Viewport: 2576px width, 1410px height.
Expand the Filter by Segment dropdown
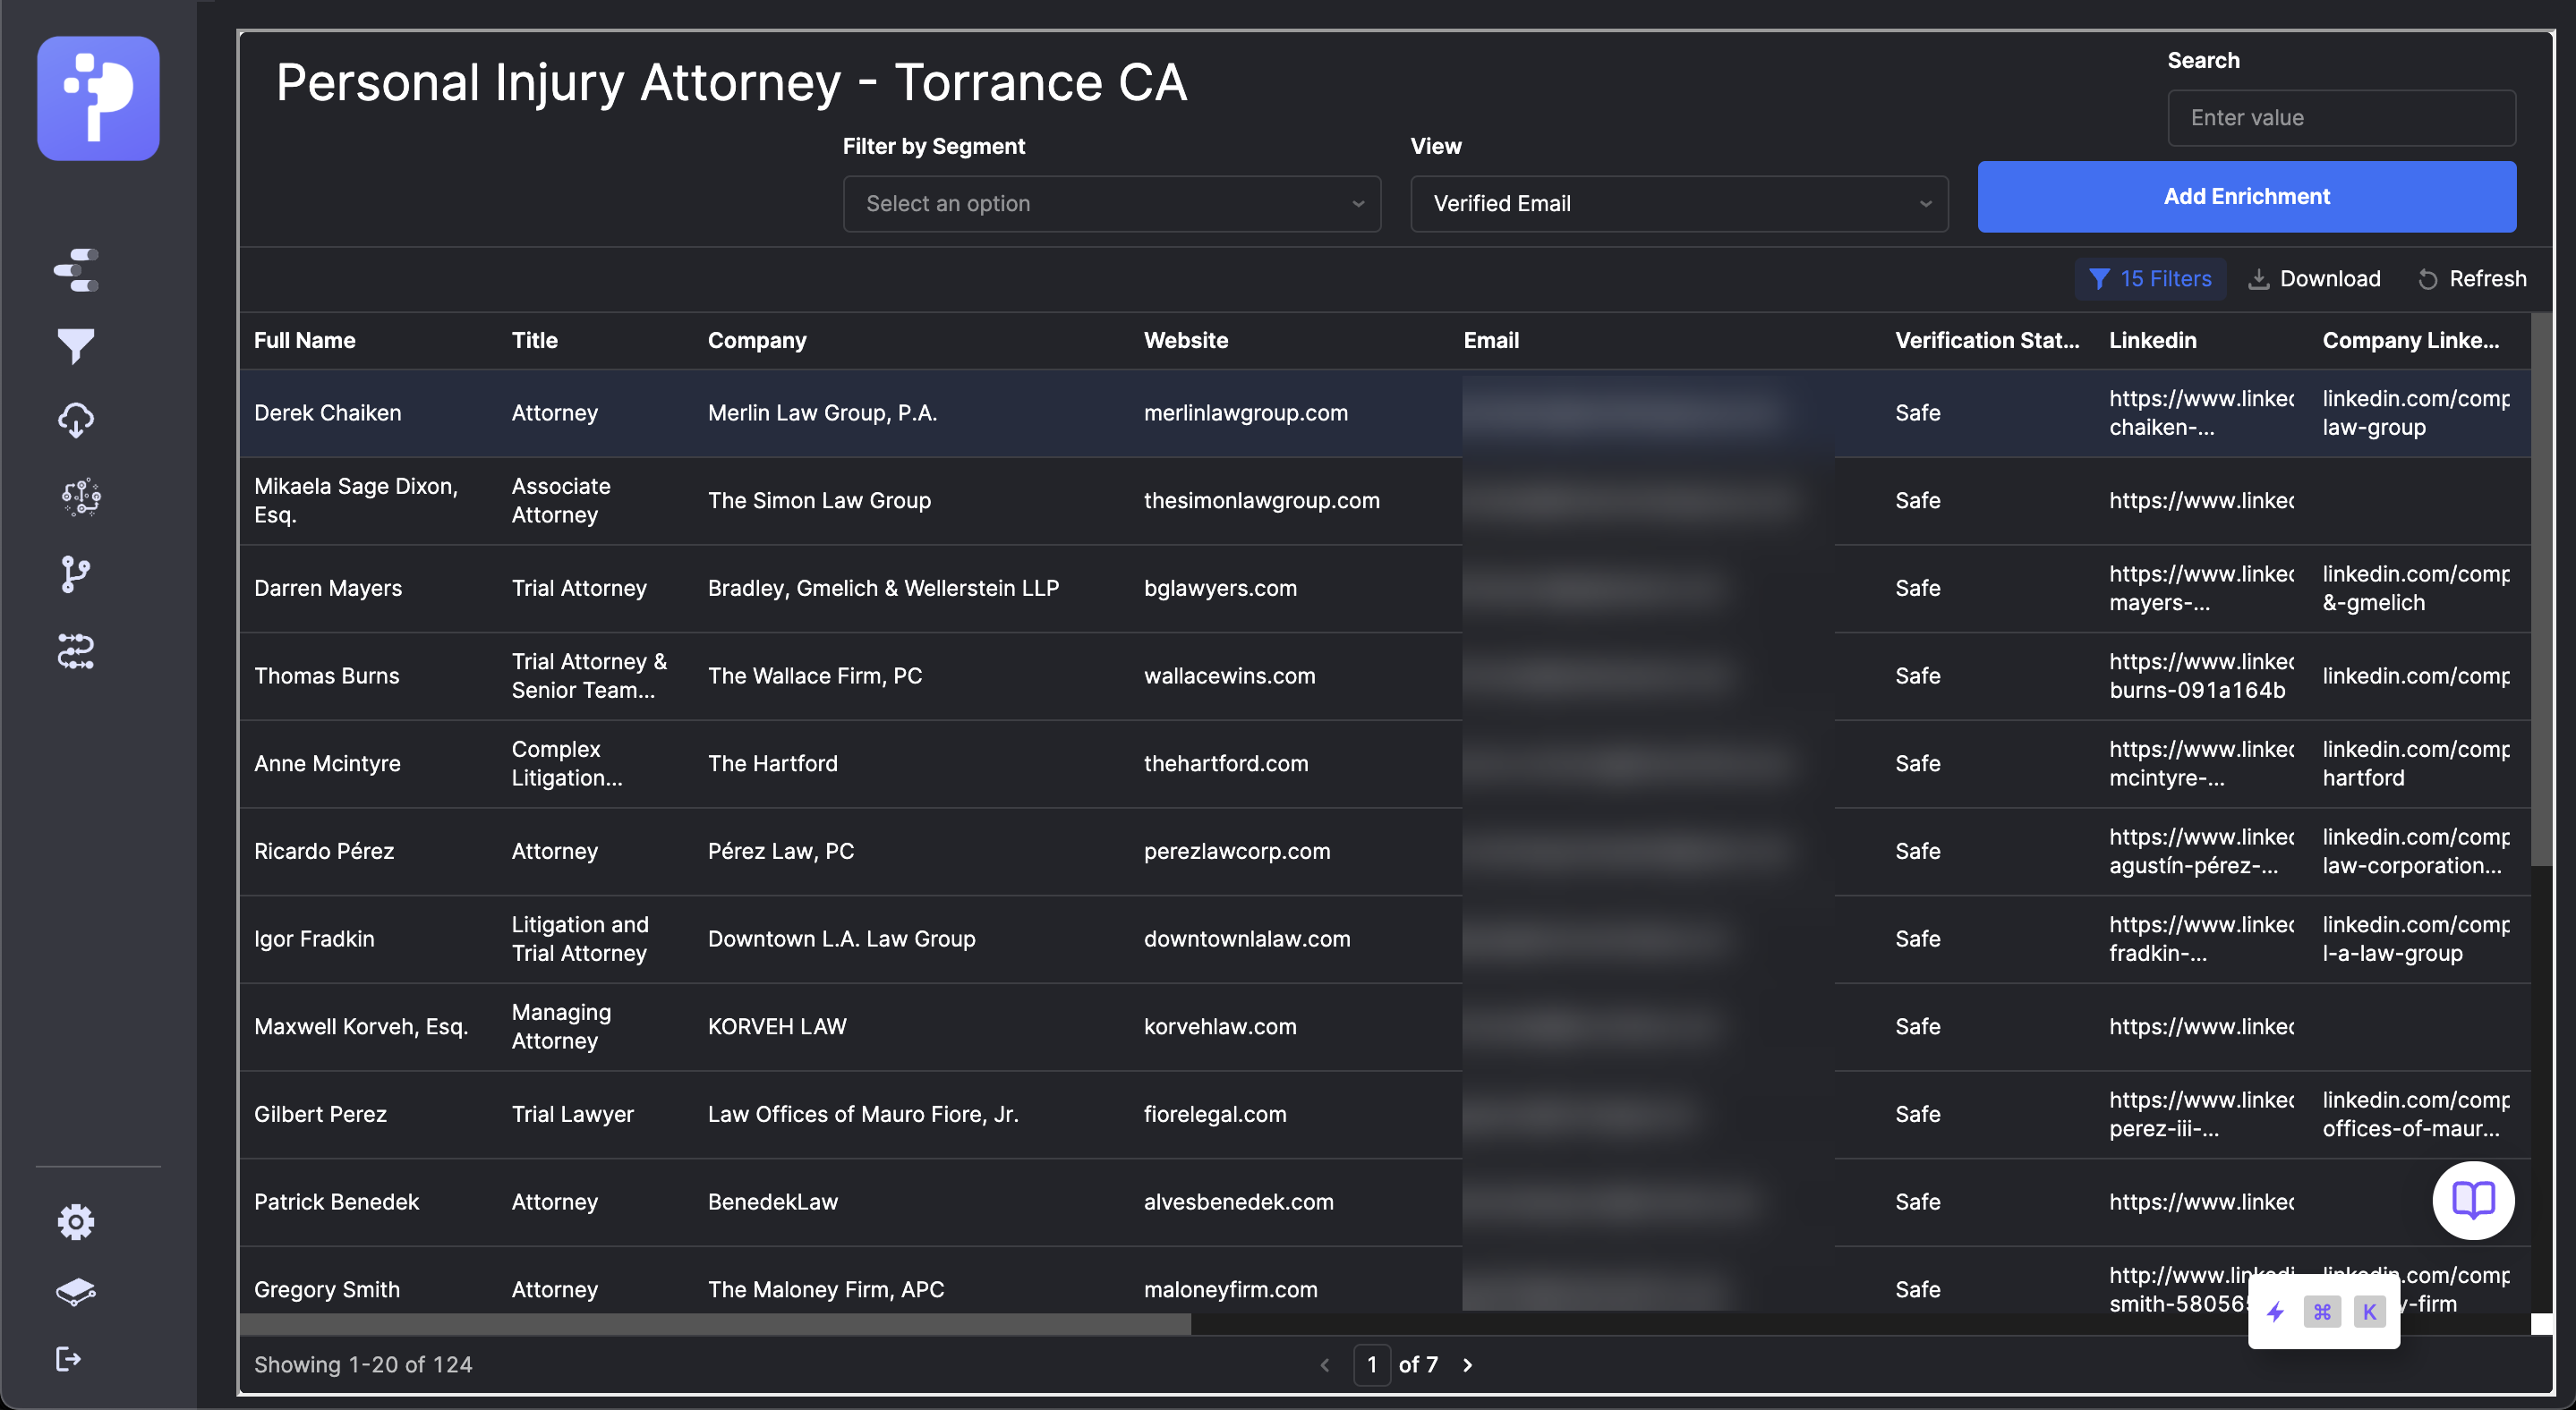coord(1111,204)
